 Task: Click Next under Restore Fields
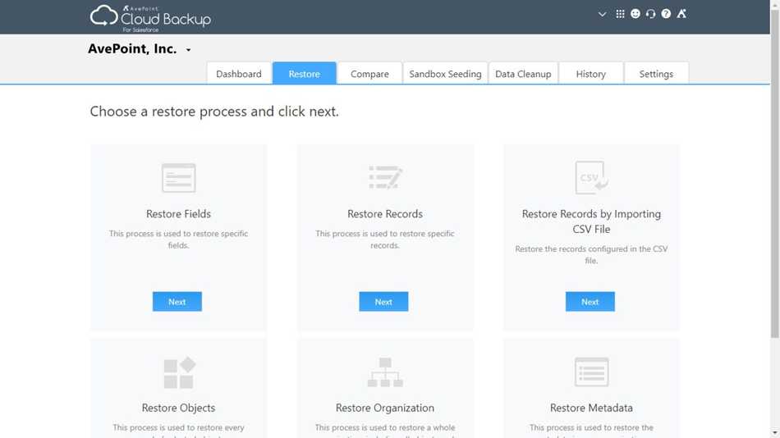tap(177, 302)
